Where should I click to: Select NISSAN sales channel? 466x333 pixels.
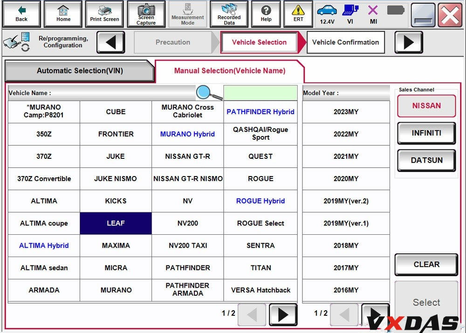(x=426, y=106)
